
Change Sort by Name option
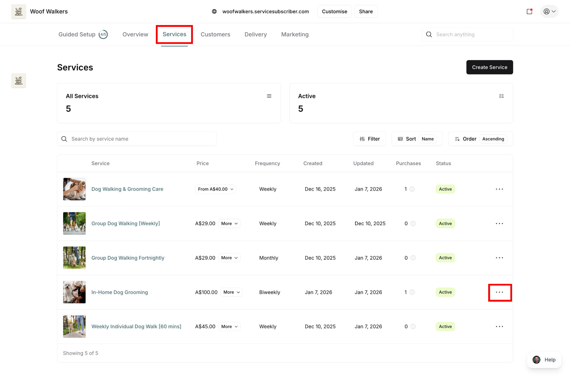pyautogui.click(x=427, y=139)
